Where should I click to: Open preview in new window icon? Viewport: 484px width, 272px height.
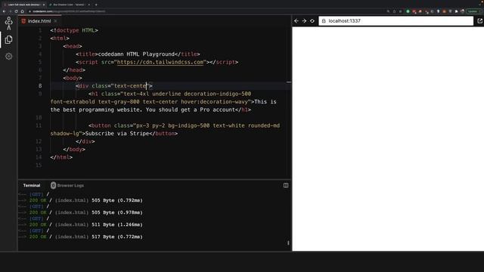[x=479, y=21]
